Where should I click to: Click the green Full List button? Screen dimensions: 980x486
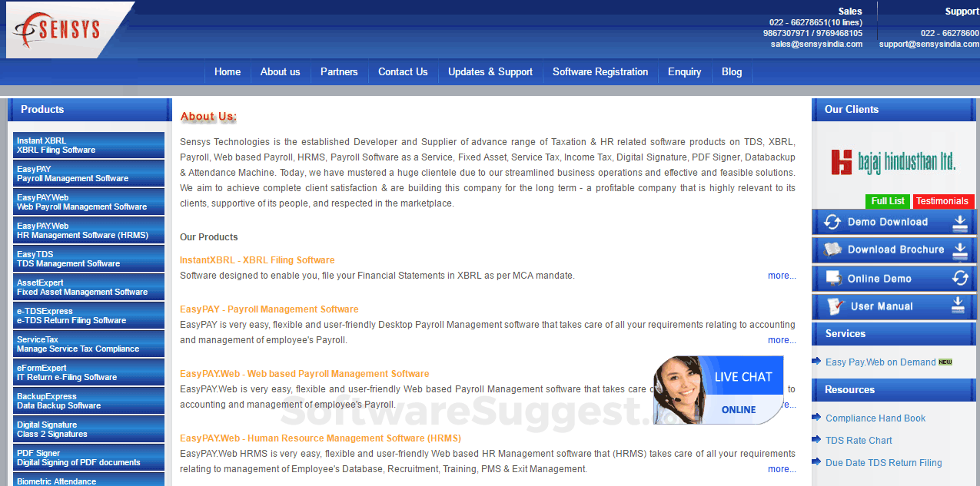pos(888,201)
